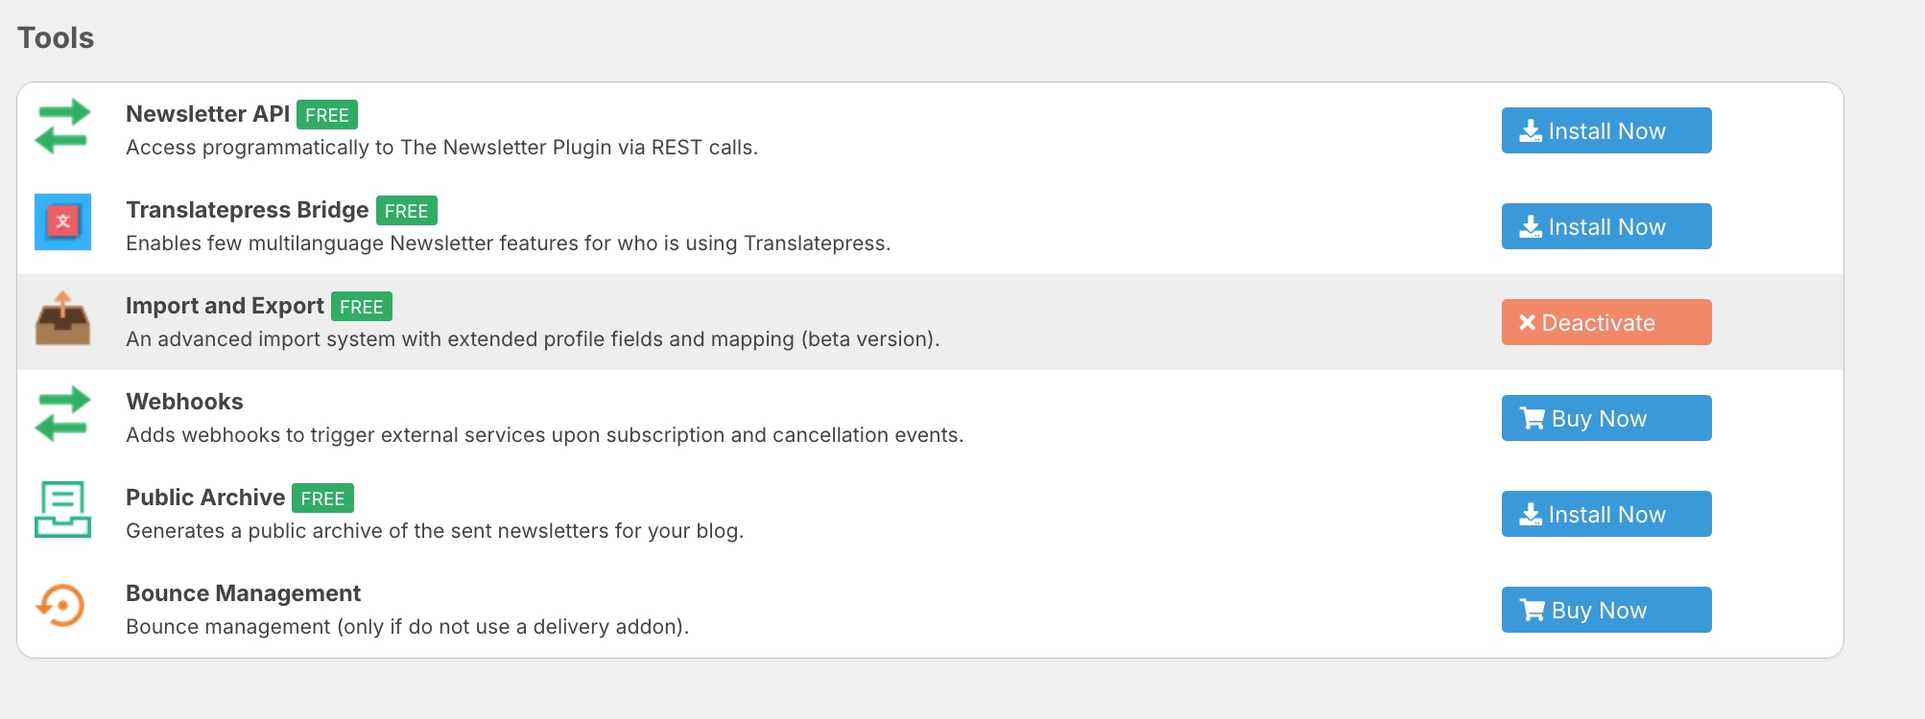Click the Webhooks green arrows icon
The image size is (1925, 719).
click(62, 414)
